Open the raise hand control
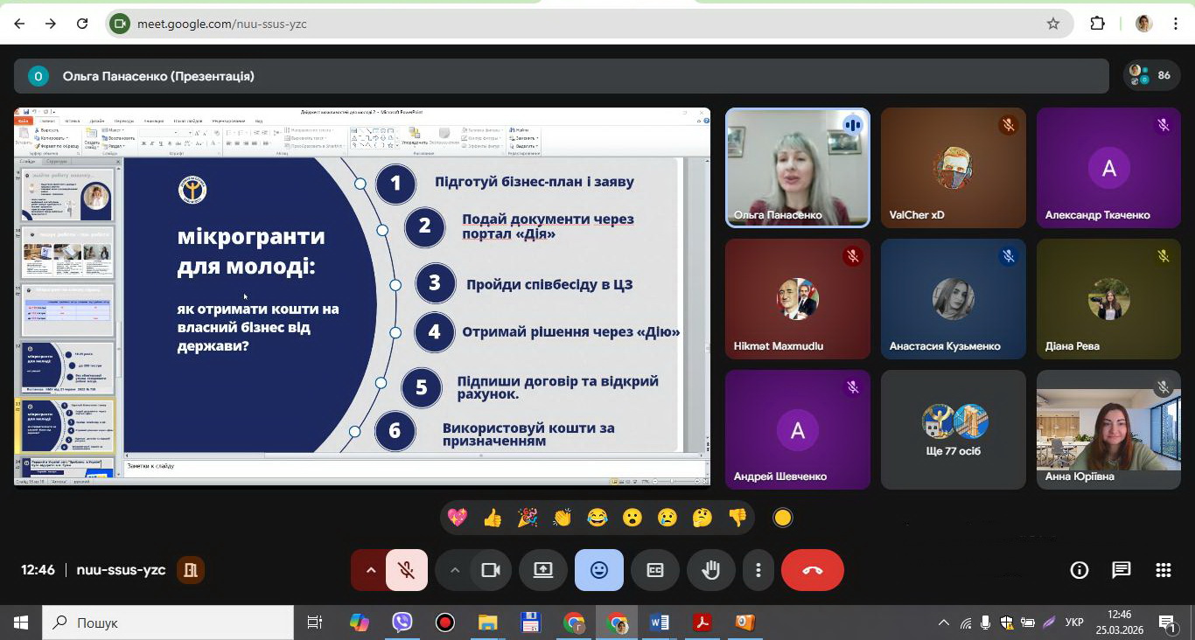 pos(710,570)
